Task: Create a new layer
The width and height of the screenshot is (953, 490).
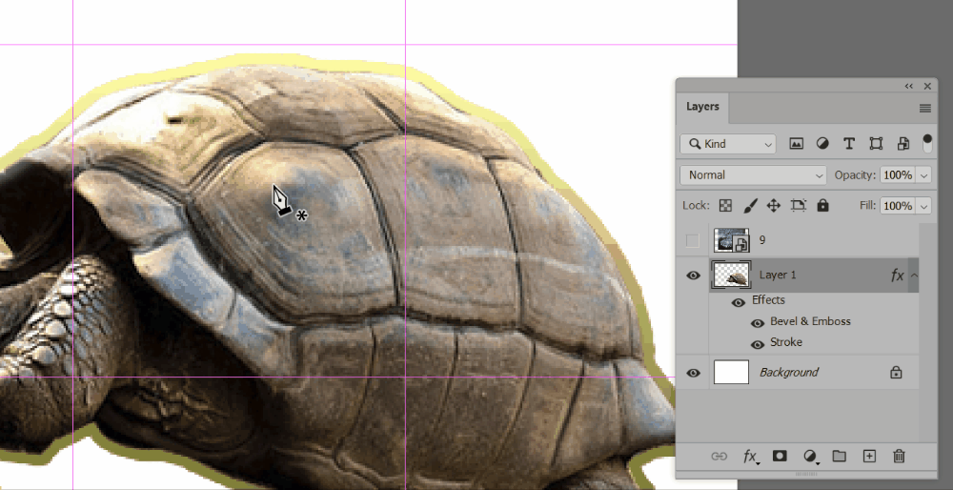Action: 869,456
